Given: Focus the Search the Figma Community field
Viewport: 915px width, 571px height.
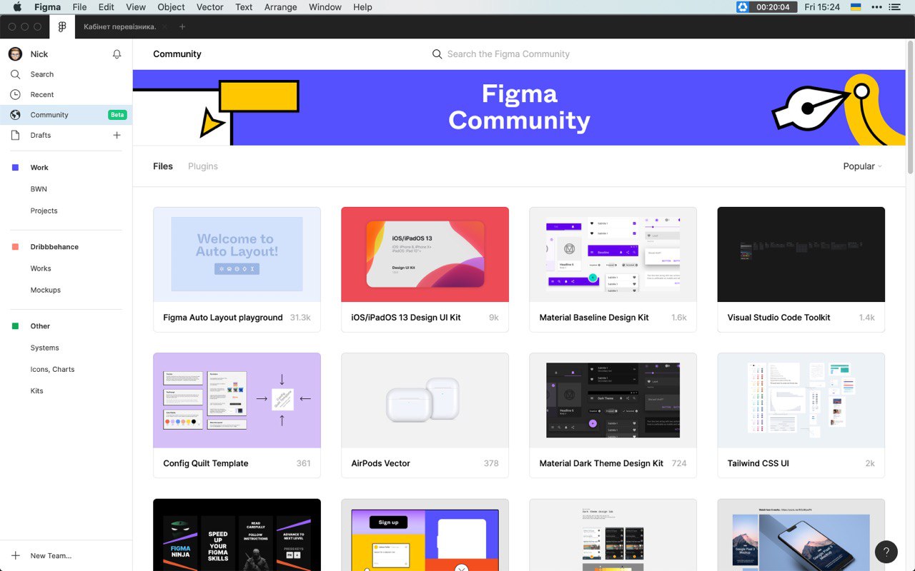Looking at the screenshot, I should [508, 54].
